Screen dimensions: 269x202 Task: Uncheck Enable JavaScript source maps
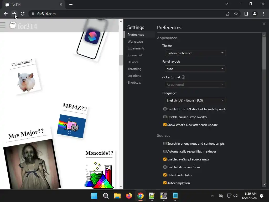[x=165, y=159]
